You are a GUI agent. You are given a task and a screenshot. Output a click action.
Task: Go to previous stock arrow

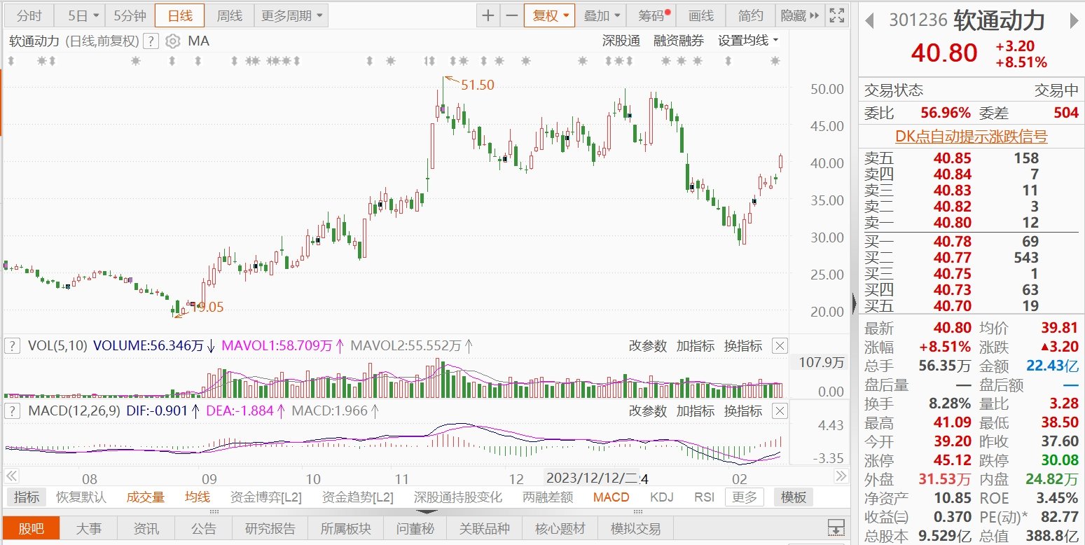[869, 22]
